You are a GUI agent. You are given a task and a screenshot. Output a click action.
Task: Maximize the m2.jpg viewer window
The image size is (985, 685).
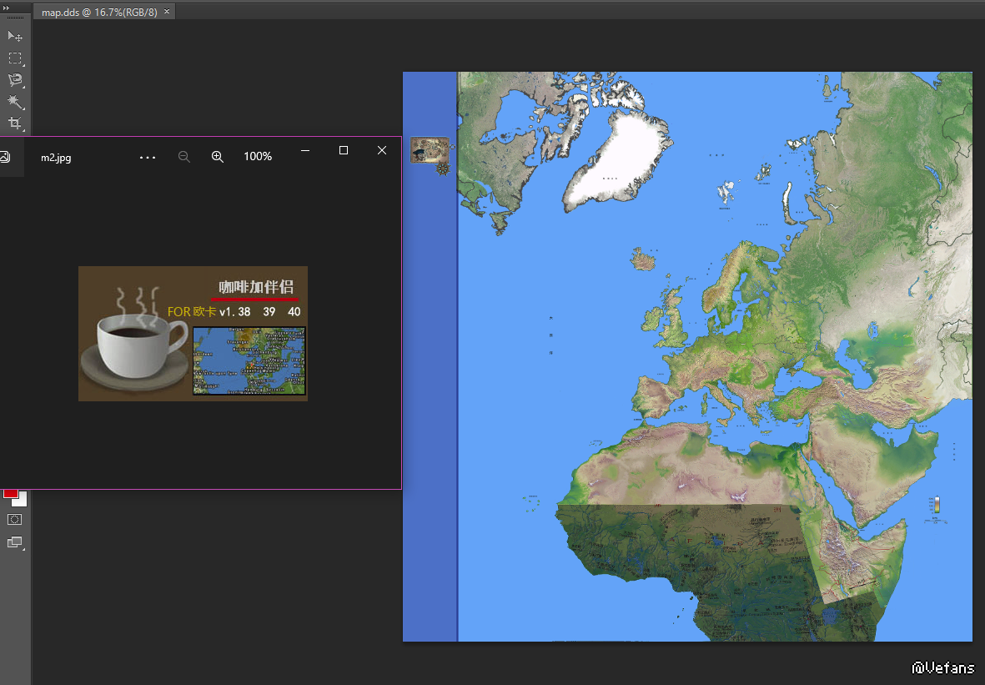coord(344,150)
